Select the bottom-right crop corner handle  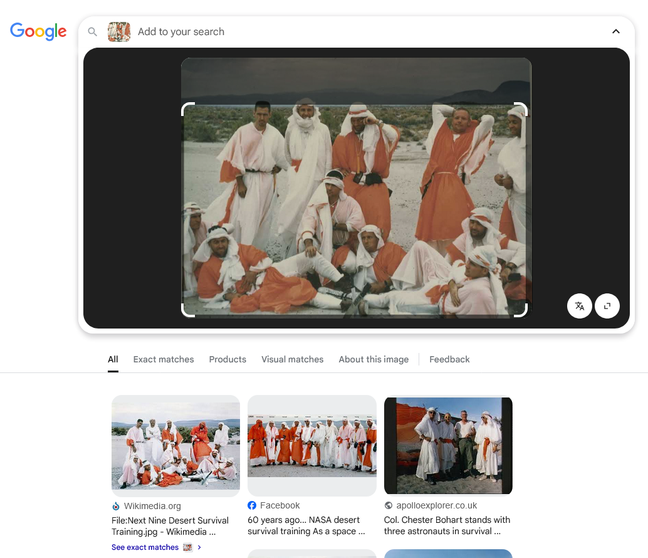pyautogui.click(x=521, y=310)
